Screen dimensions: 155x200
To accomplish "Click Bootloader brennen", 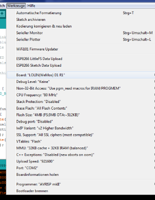I will [x=81, y=191].
